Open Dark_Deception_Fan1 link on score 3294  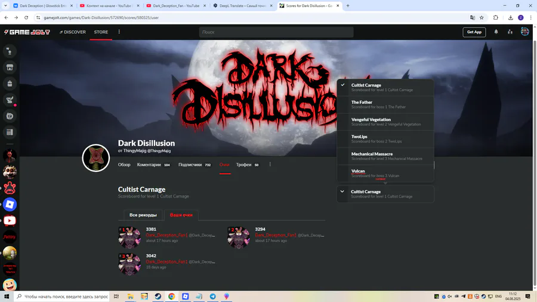pyautogui.click(x=276, y=235)
